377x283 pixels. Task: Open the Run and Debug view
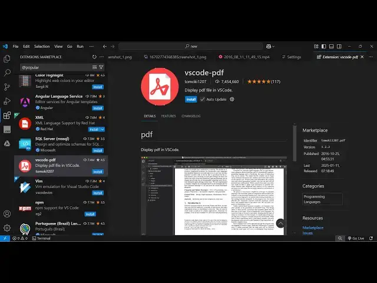pyautogui.click(x=7, y=101)
